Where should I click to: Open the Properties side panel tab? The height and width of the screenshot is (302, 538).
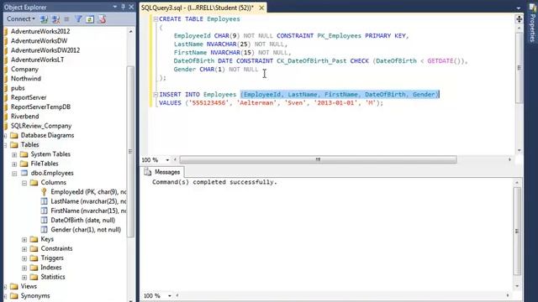532,24
